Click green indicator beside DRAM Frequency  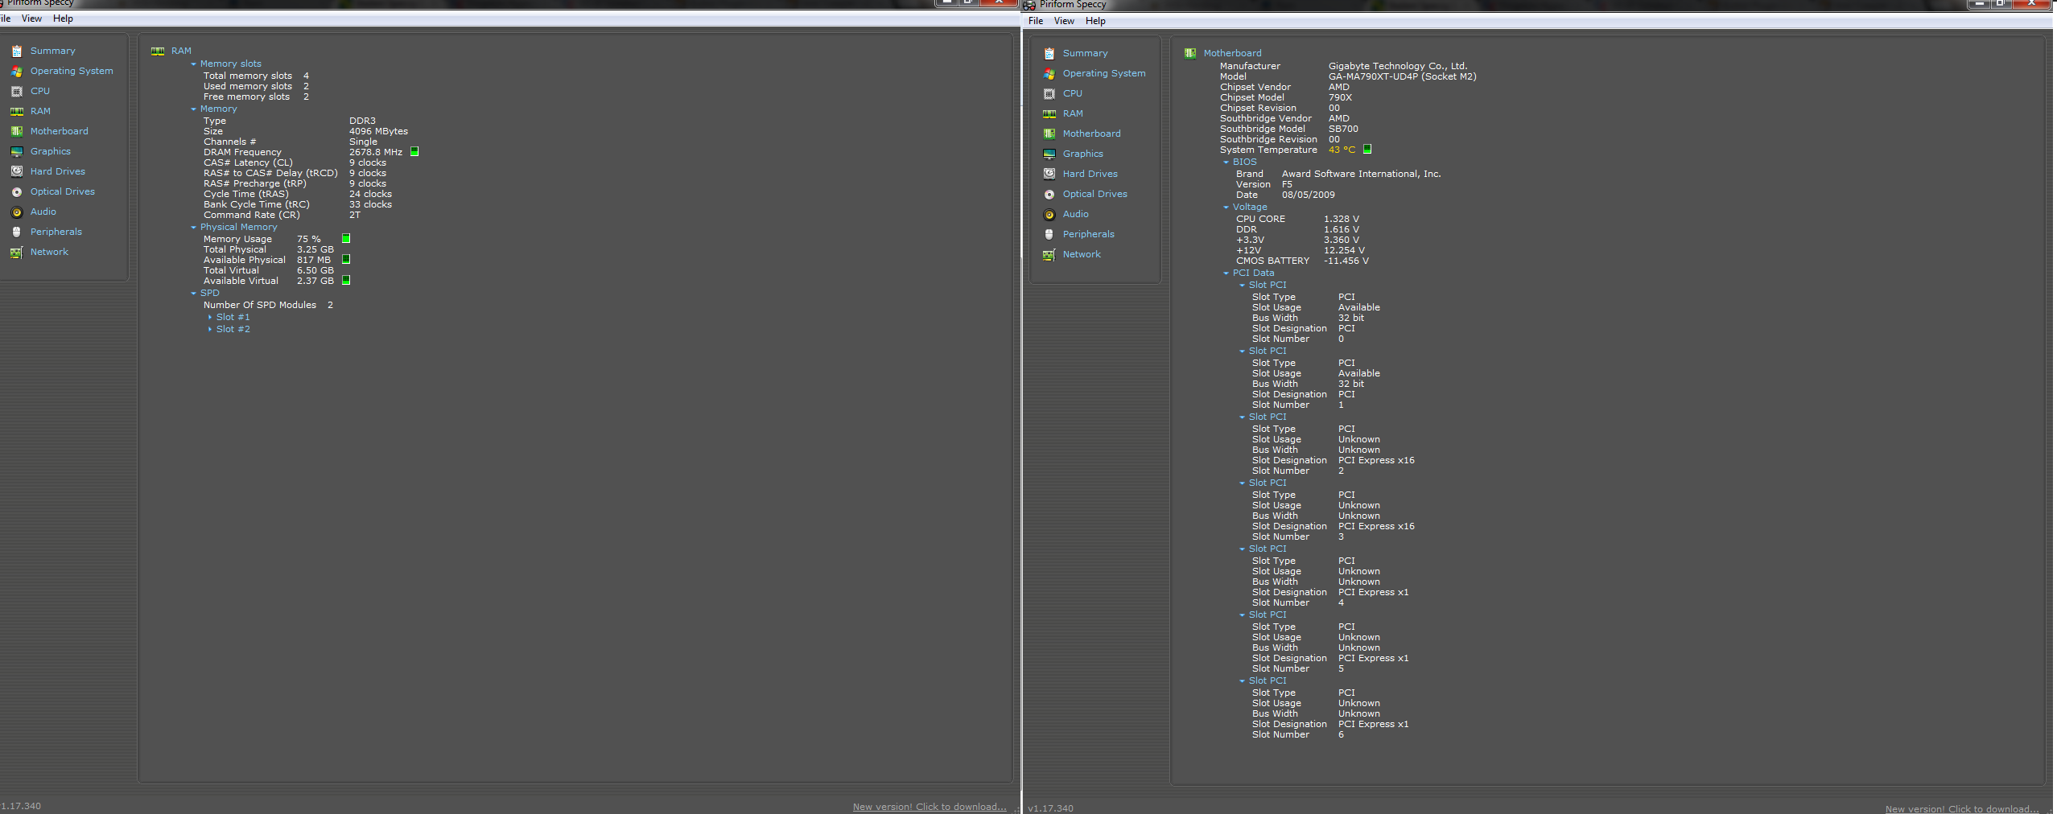coord(414,151)
